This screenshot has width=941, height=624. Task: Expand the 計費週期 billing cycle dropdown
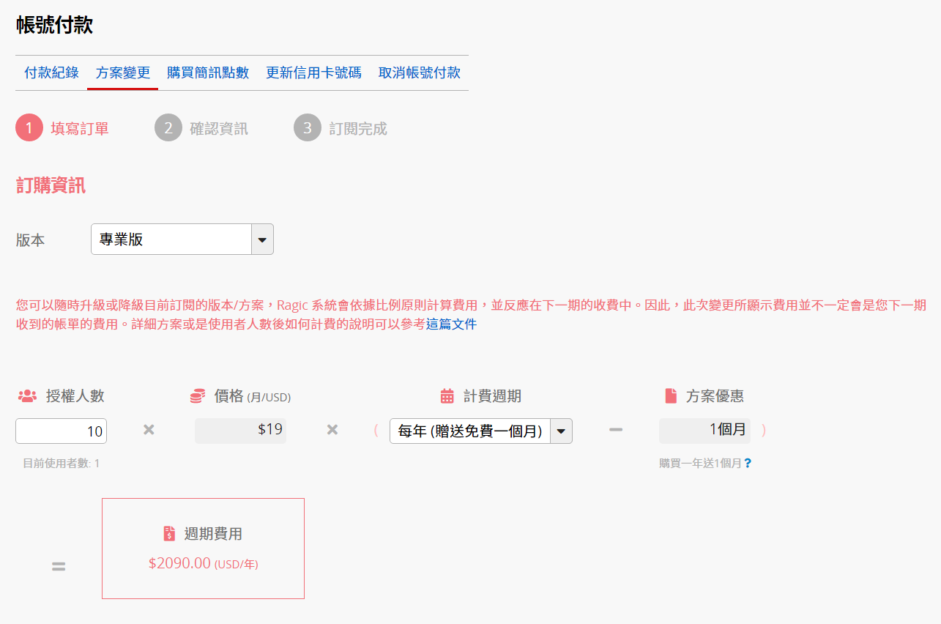(x=480, y=431)
